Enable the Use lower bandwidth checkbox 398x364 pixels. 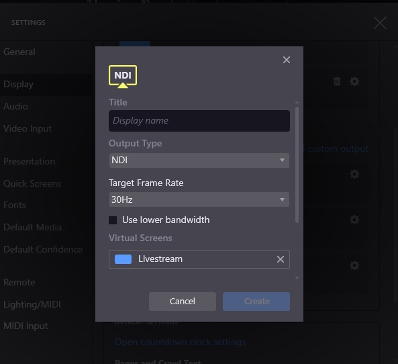[x=113, y=220]
